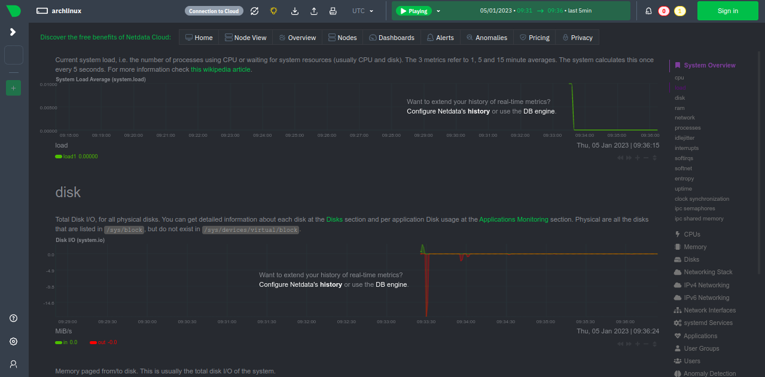Image resolution: width=765 pixels, height=377 pixels.
Task: Open settings gear in left sidebar
Action: (x=13, y=341)
